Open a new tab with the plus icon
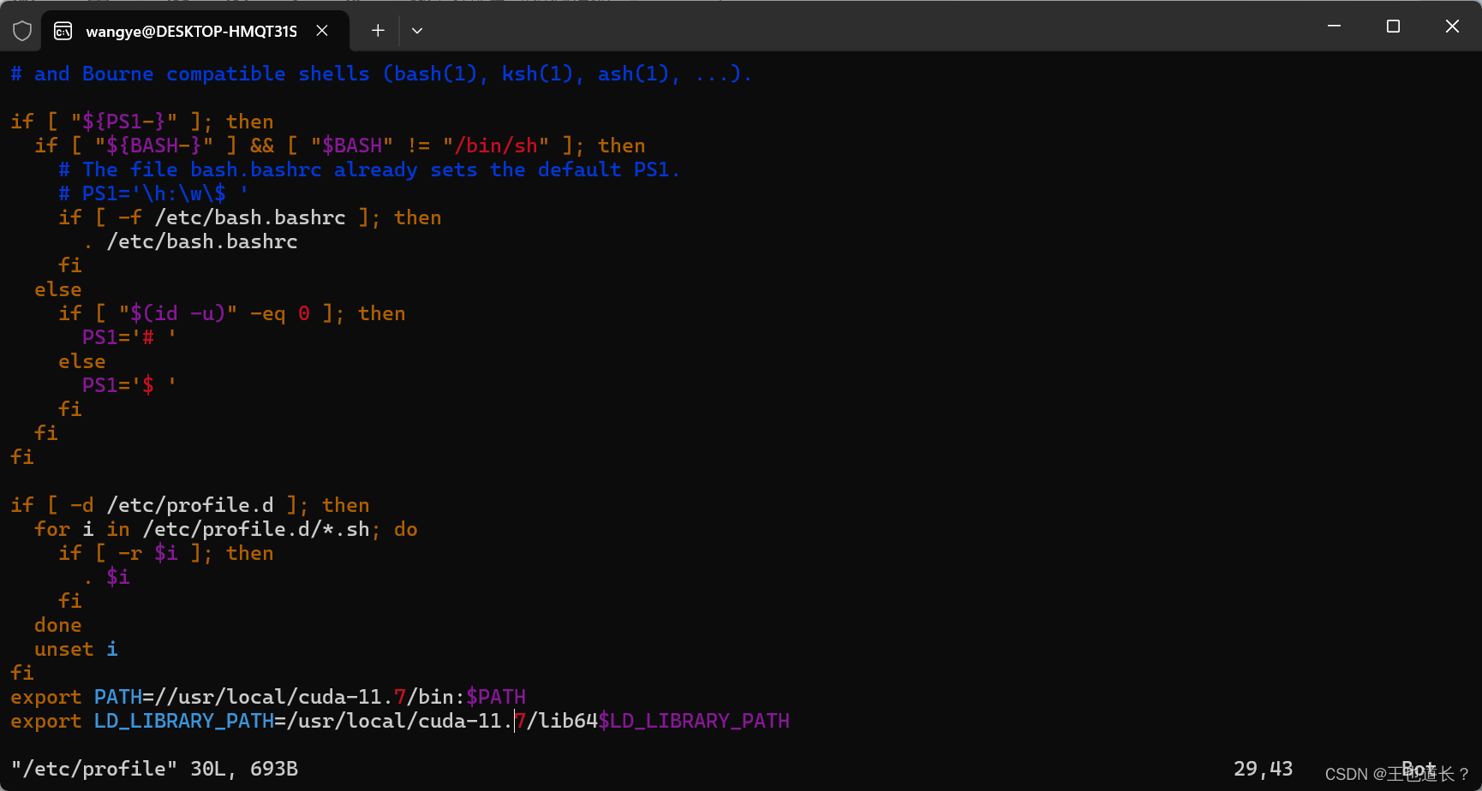Screen dimensions: 1482x791 377,30
